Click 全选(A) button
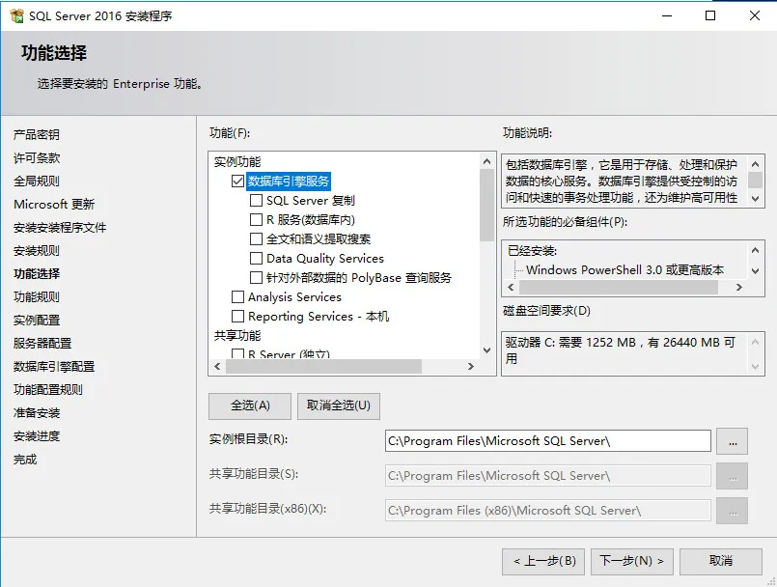The height and width of the screenshot is (587, 777). coord(250,406)
